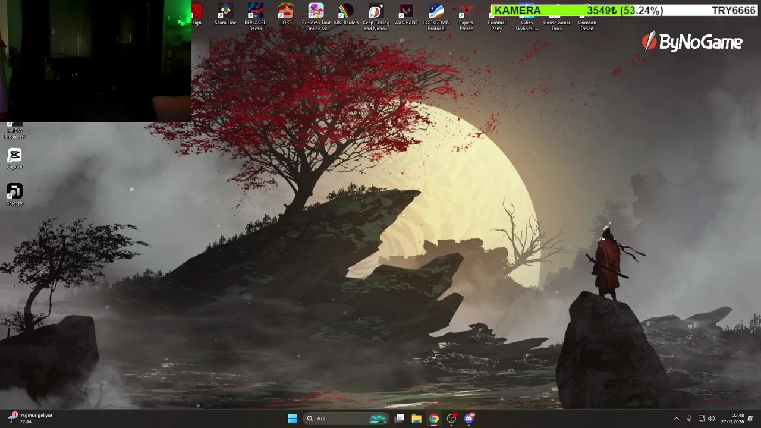The width and height of the screenshot is (761, 428).
Task: Open Task View from the taskbar
Action: click(x=400, y=418)
